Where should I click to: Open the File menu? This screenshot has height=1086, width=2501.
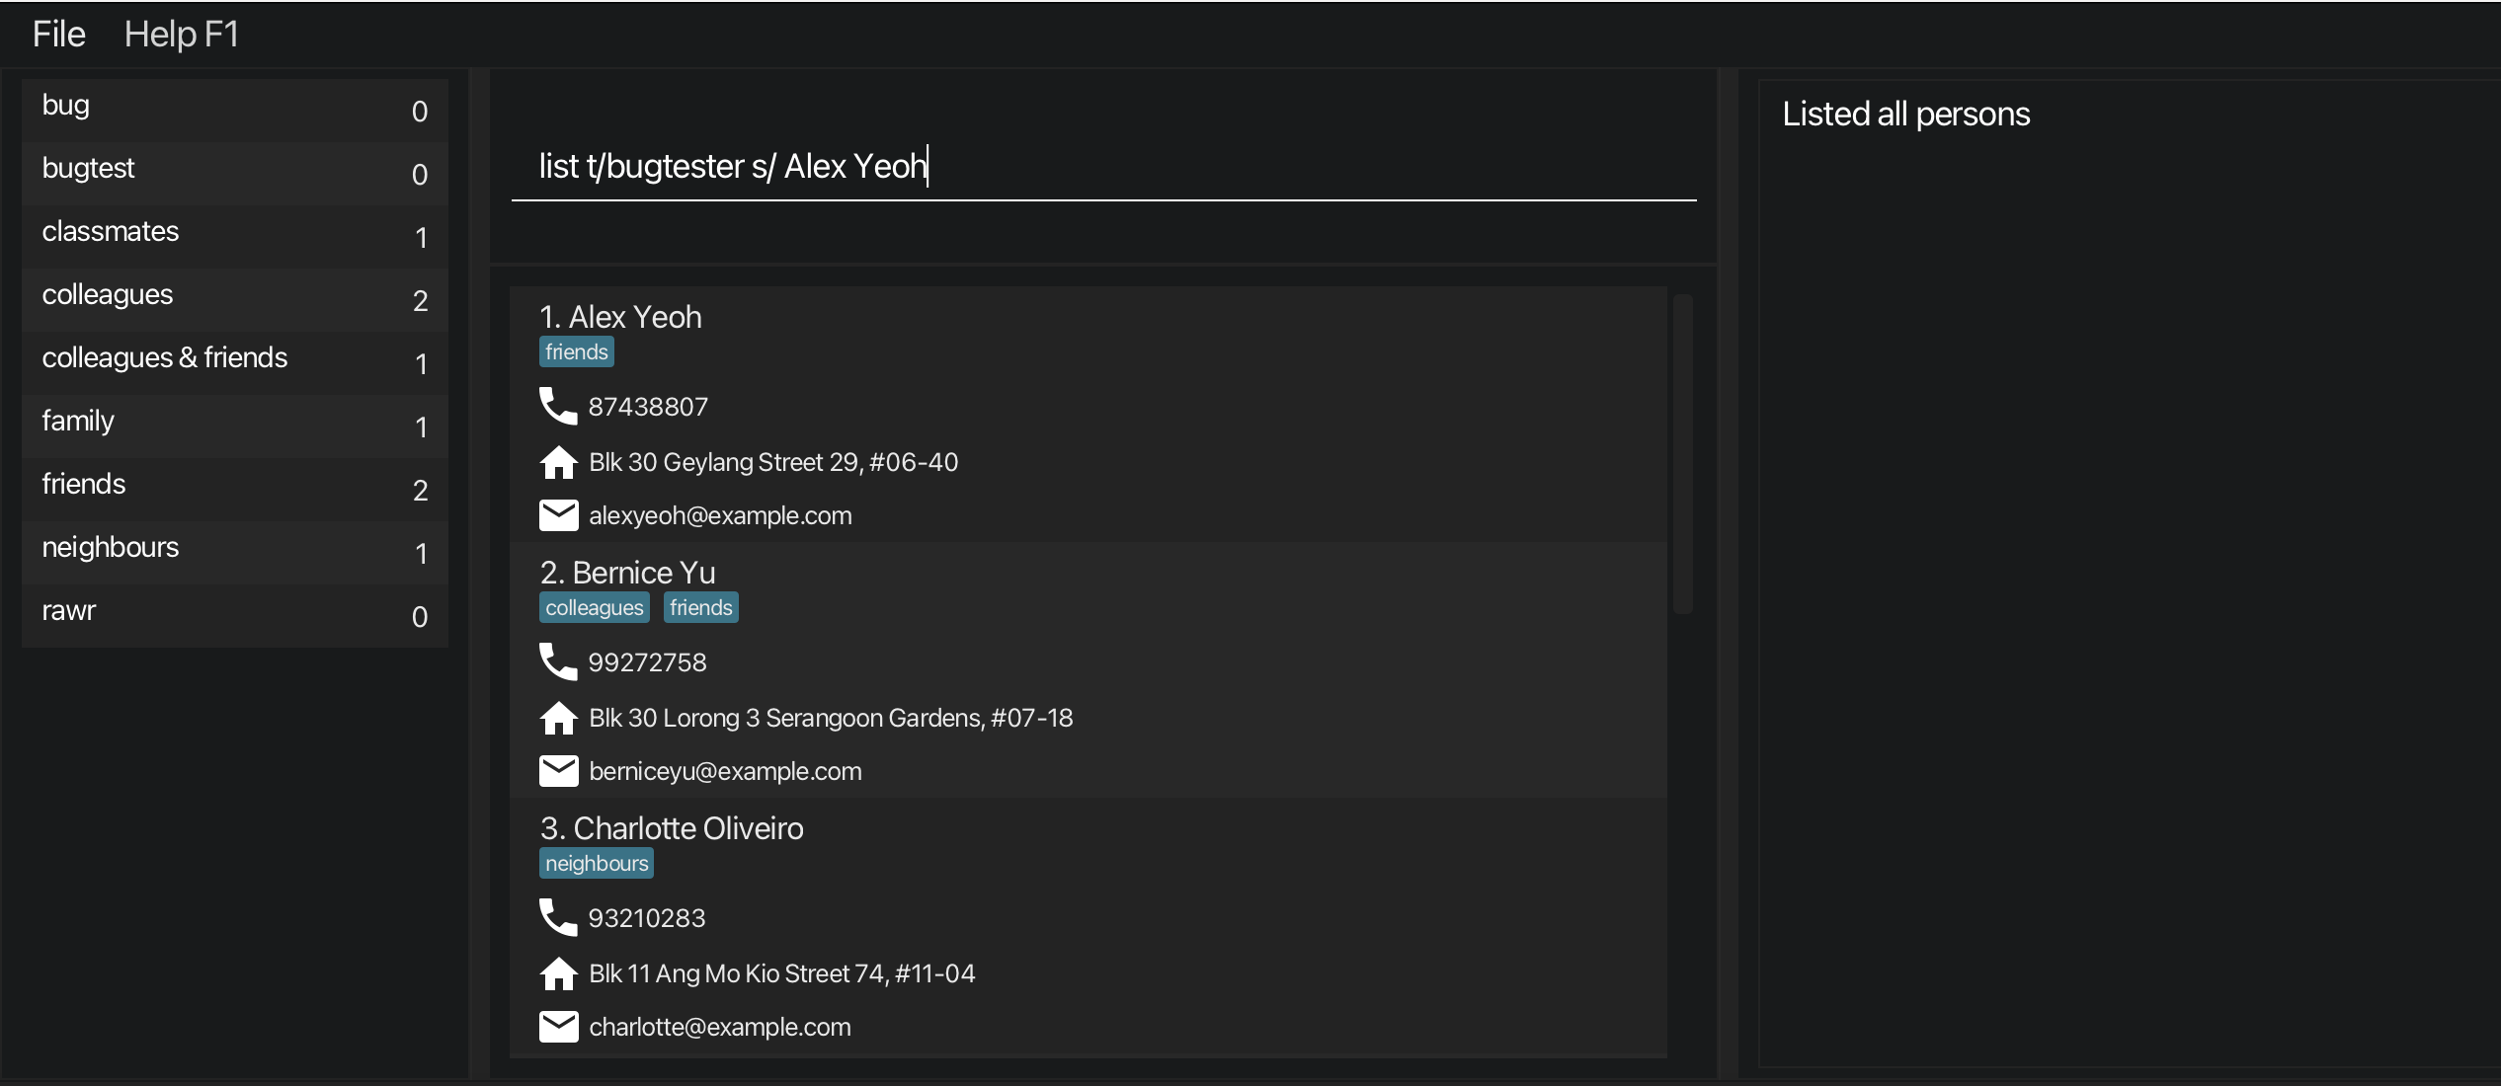click(x=58, y=35)
